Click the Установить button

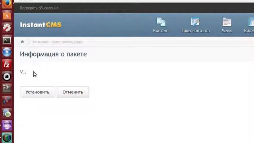37,92
